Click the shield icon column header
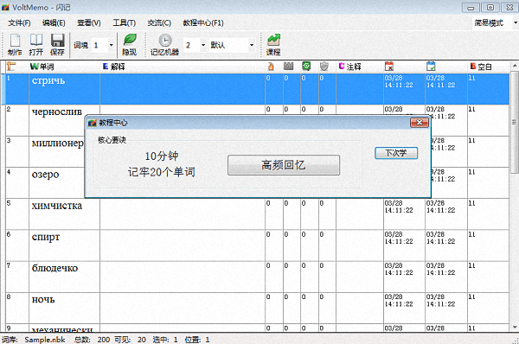 tap(324, 67)
